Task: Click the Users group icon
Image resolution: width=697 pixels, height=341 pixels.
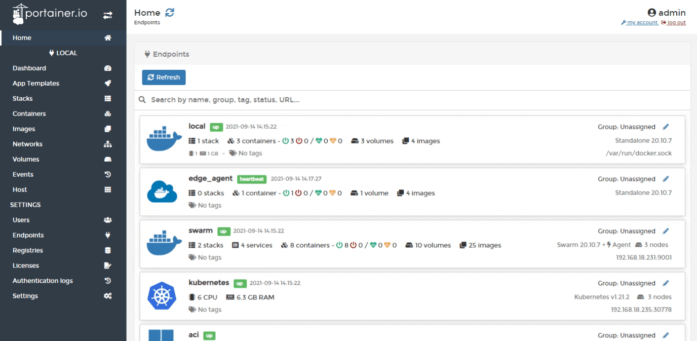Action: pyautogui.click(x=107, y=220)
